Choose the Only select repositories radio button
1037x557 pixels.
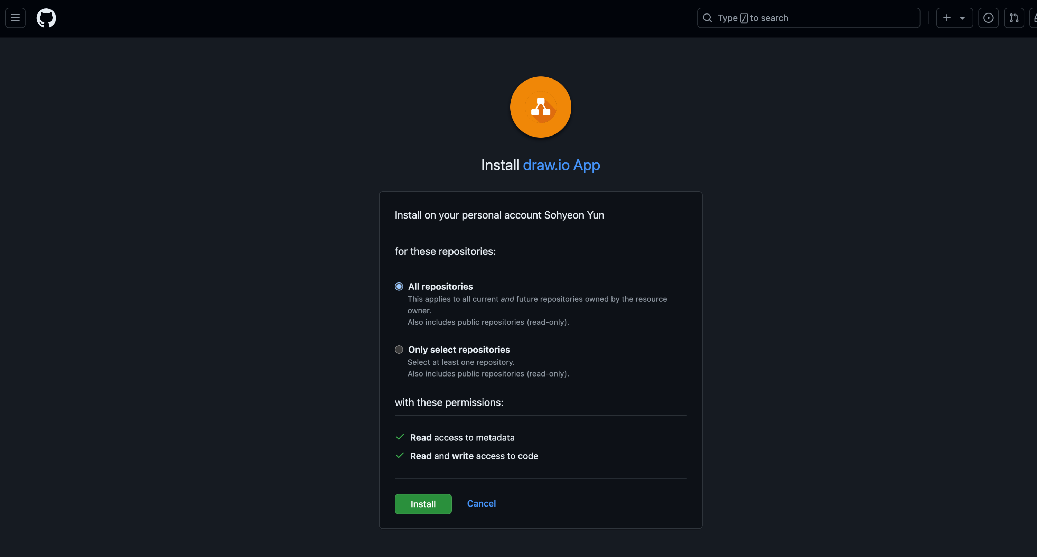(399, 350)
